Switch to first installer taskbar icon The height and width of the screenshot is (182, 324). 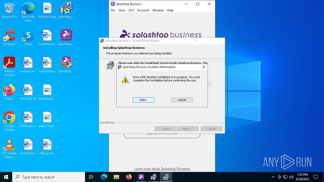(x=154, y=177)
